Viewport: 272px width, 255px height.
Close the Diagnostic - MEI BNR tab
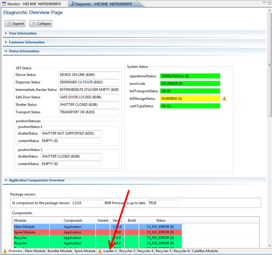coord(136,4)
